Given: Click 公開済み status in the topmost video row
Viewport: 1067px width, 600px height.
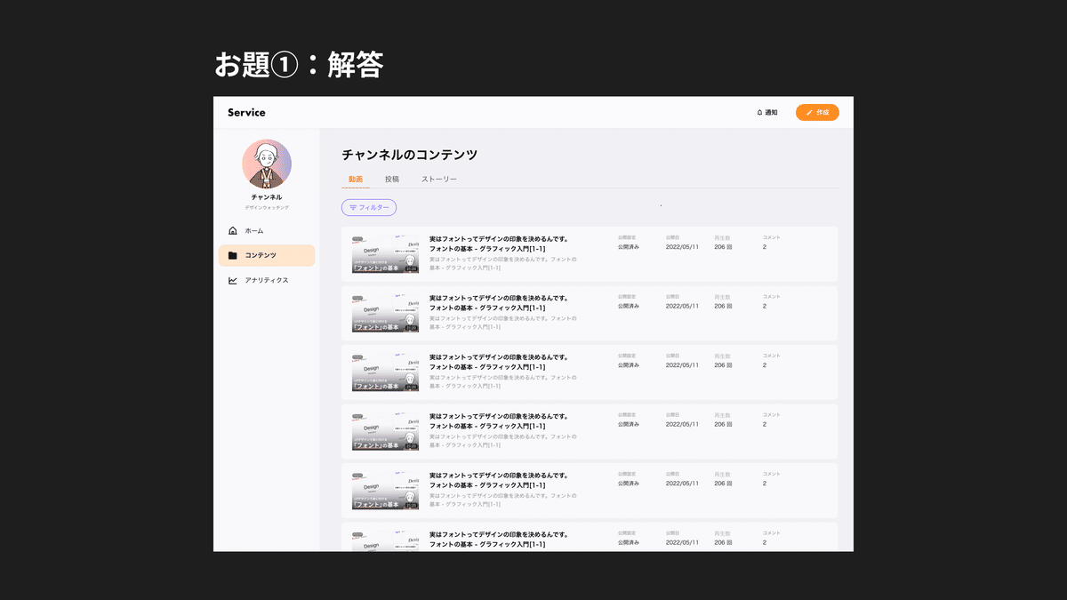Looking at the screenshot, I should coord(629,246).
